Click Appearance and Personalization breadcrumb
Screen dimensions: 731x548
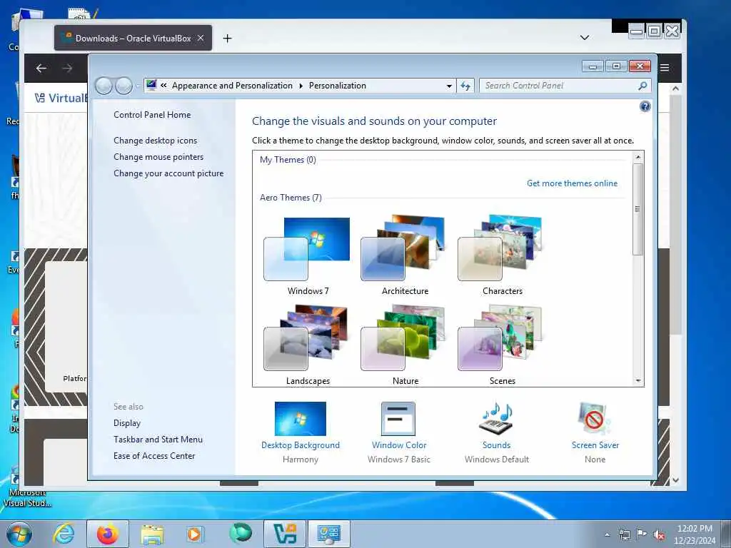pyautogui.click(x=232, y=86)
